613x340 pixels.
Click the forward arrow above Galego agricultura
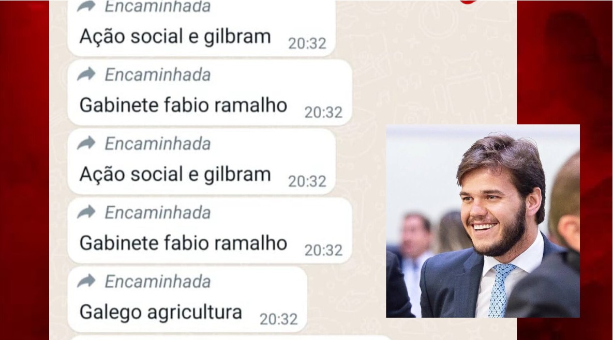coord(86,281)
